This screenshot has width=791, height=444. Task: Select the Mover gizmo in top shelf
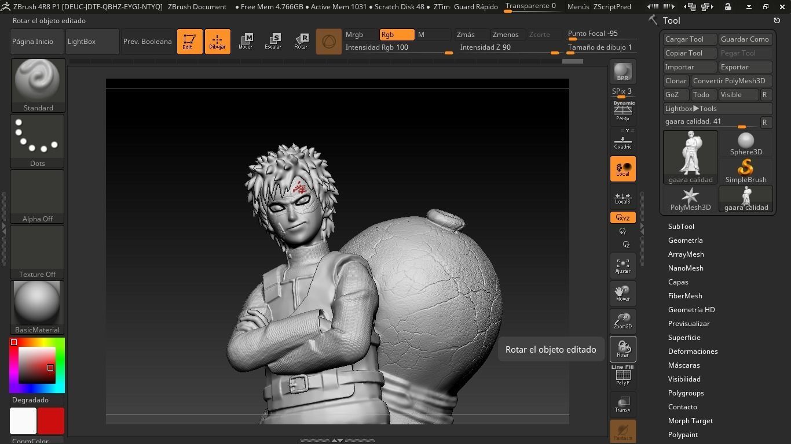click(246, 42)
